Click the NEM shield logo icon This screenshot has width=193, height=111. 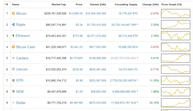tap(13, 91)
